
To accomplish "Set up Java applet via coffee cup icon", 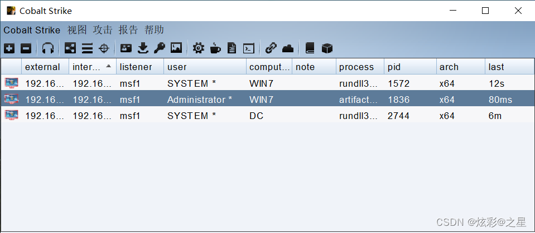I will [215, 48].
